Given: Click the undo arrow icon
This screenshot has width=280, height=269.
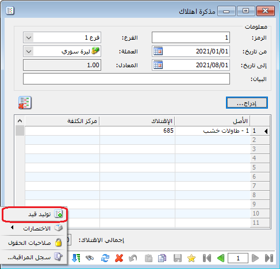Looking at the screenshot, I should 133,258.
